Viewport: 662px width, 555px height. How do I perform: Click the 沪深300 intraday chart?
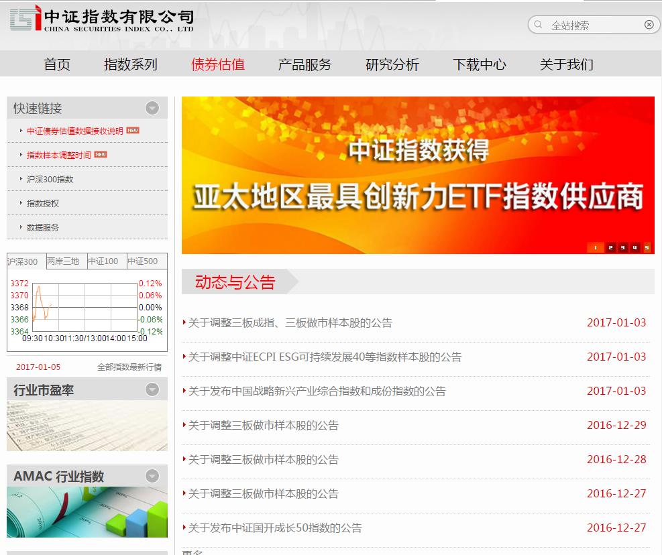point(87,310)
